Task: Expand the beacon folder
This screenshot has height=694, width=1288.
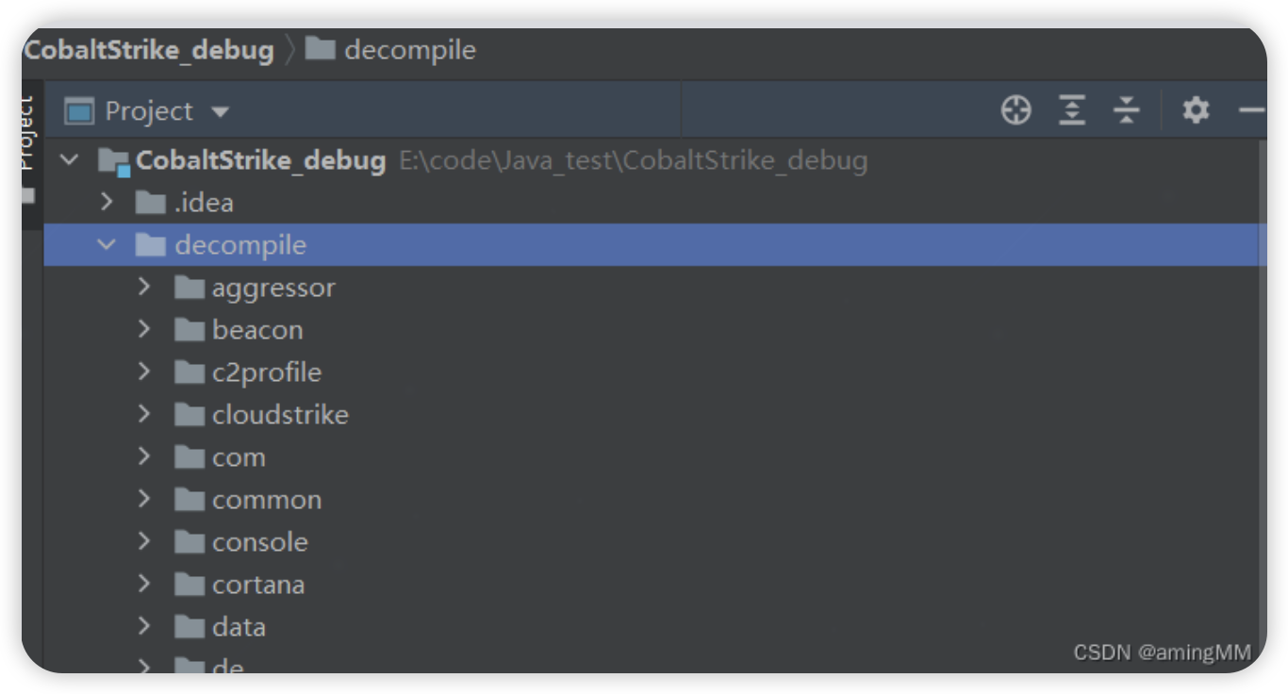Action: tap(144, 329)
